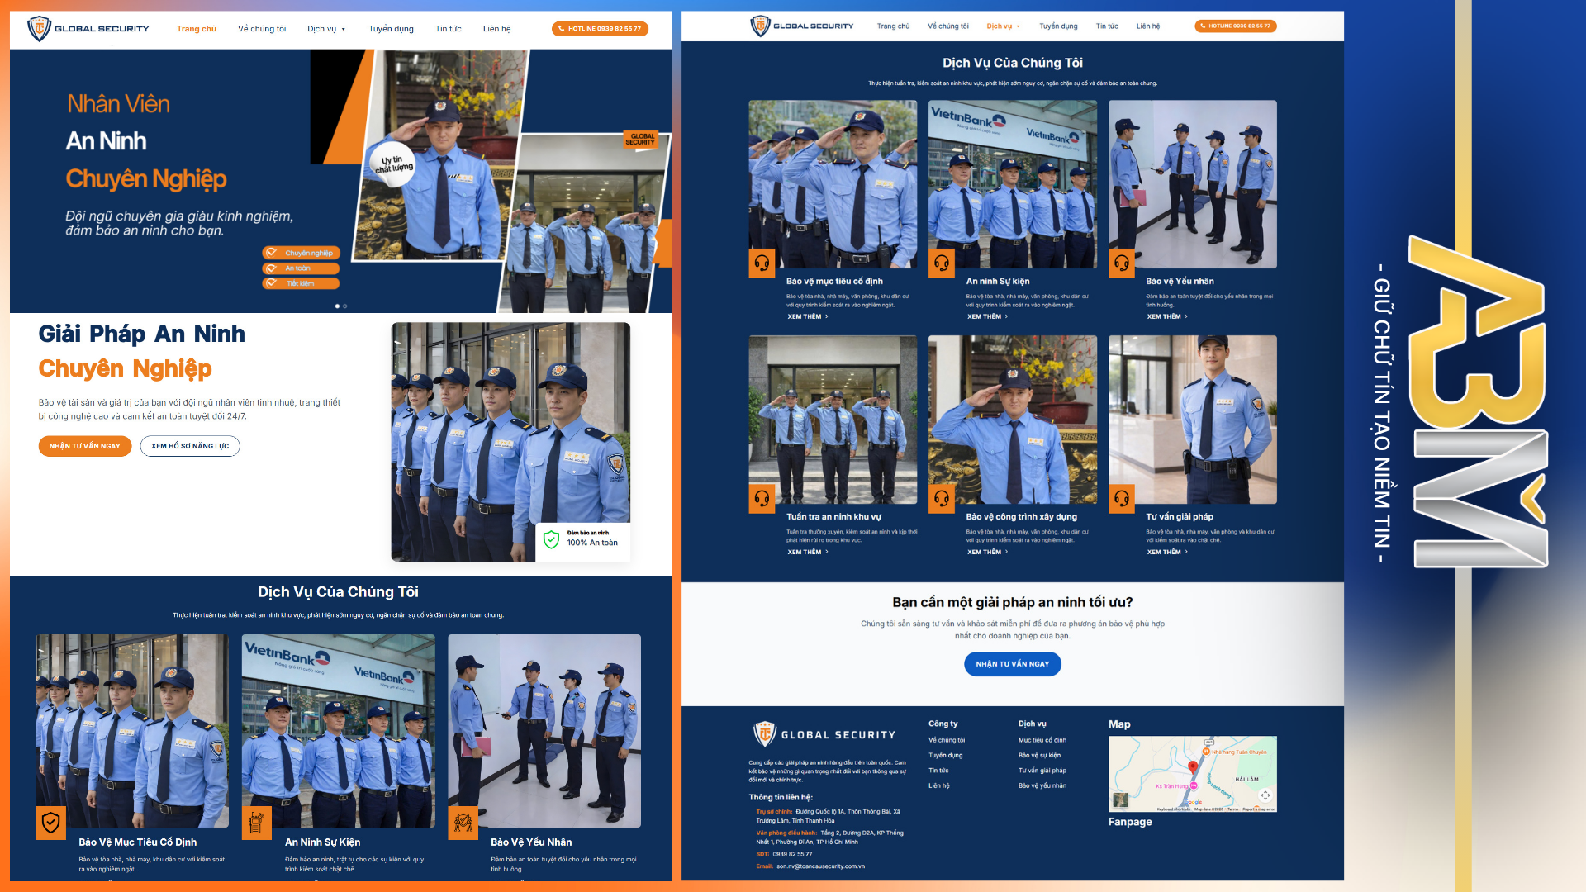Open Trang chủ on homepage nav
This screenshot has height=892, width=1586.
(197, 29)
